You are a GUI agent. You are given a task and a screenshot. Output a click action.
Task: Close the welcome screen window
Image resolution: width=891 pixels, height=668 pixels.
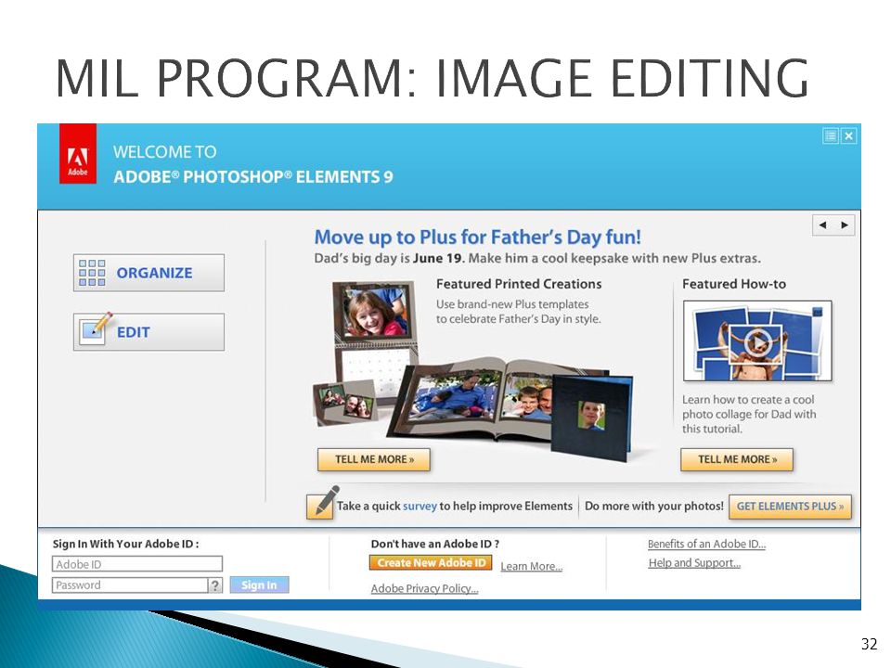(849, 135)
